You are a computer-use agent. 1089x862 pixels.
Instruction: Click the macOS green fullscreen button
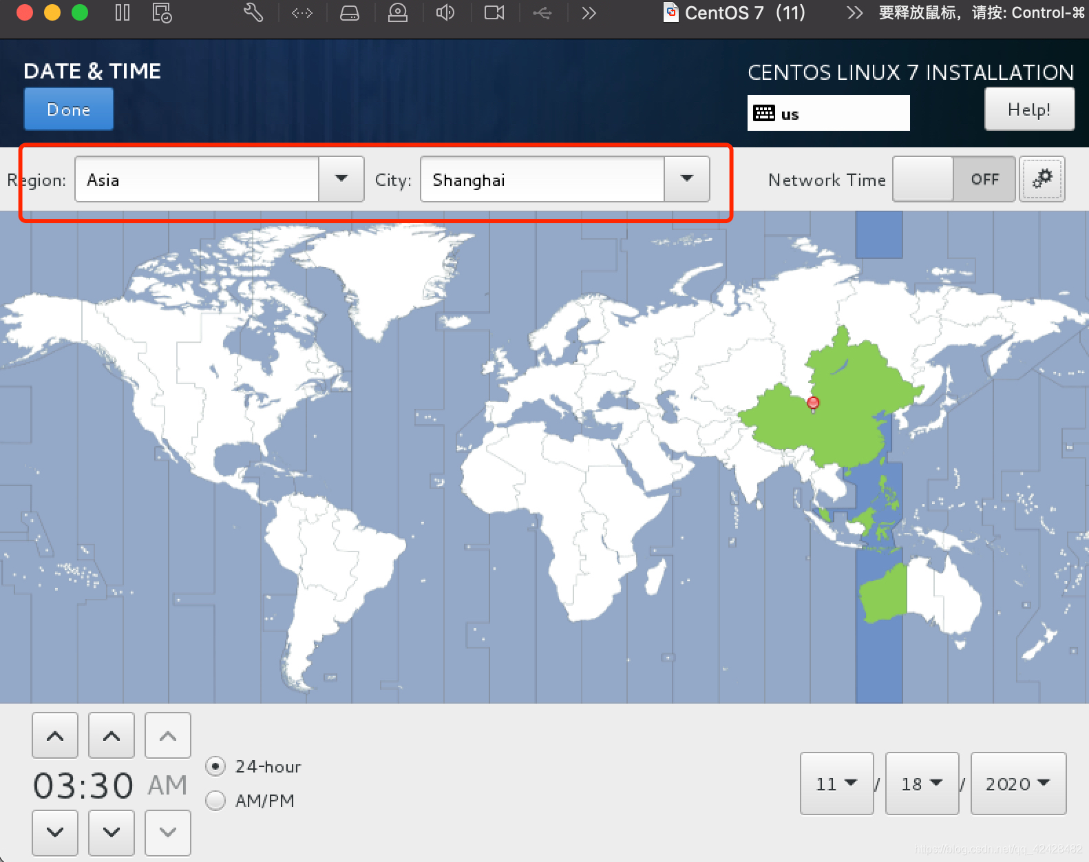coord(80,13)
